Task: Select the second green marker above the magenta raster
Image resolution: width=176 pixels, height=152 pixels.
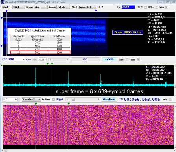Action: 69,104
